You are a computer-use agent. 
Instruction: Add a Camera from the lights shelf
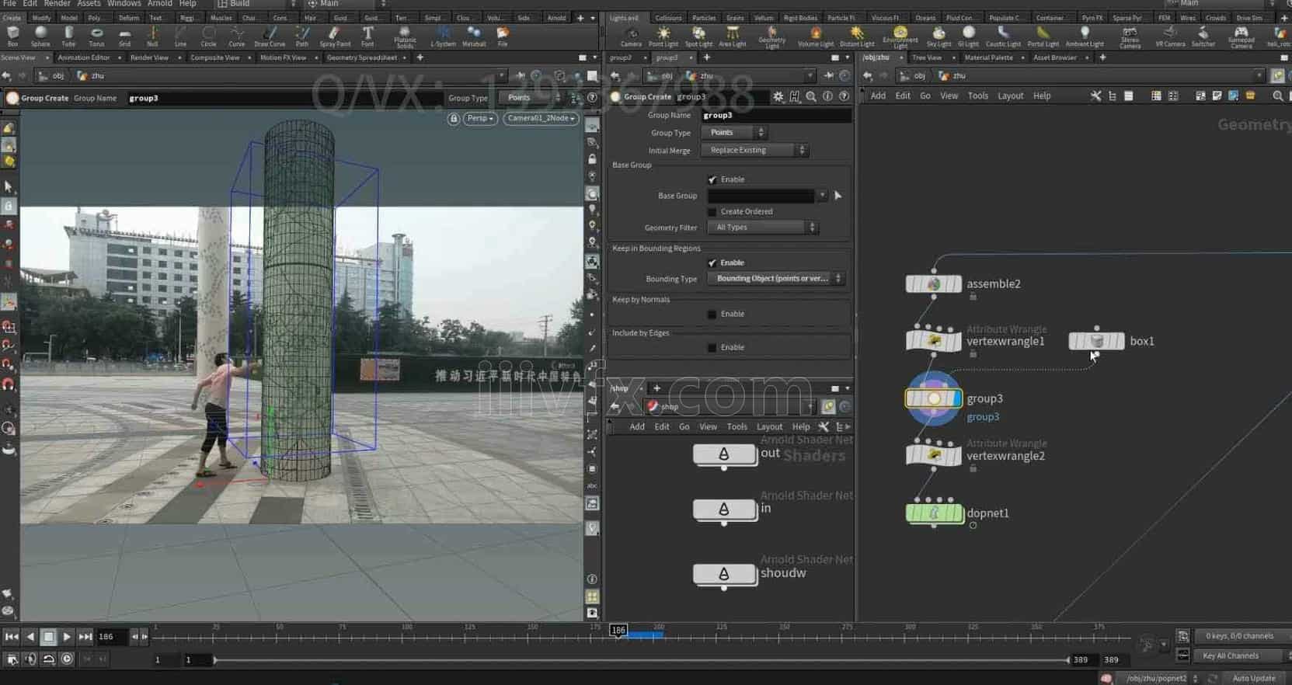tap(632, 36)
